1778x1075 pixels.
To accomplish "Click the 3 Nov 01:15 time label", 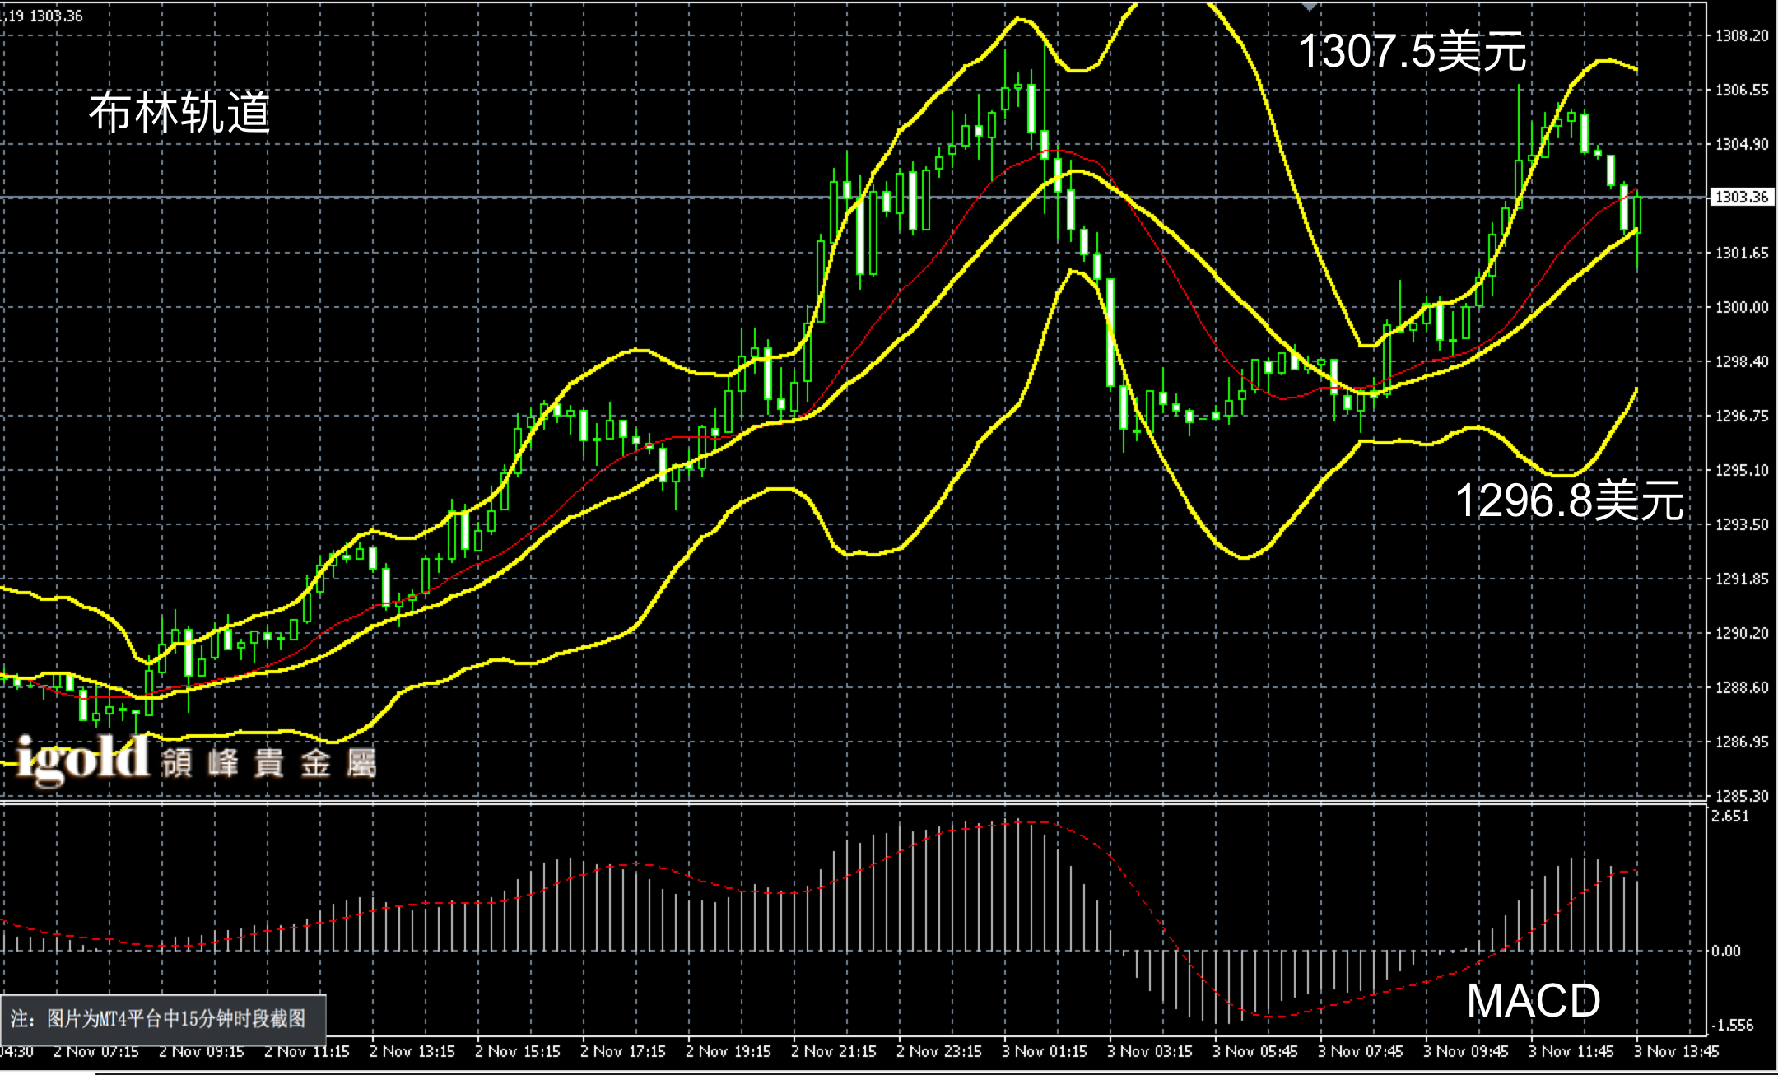I will pos(1044,1052).
